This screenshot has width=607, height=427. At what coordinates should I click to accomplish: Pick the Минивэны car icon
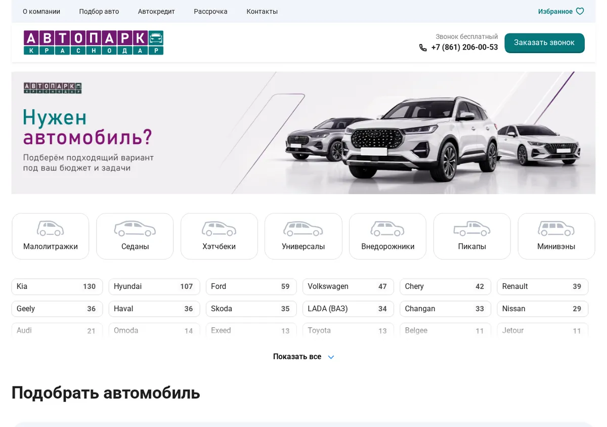tap(556, 229)
